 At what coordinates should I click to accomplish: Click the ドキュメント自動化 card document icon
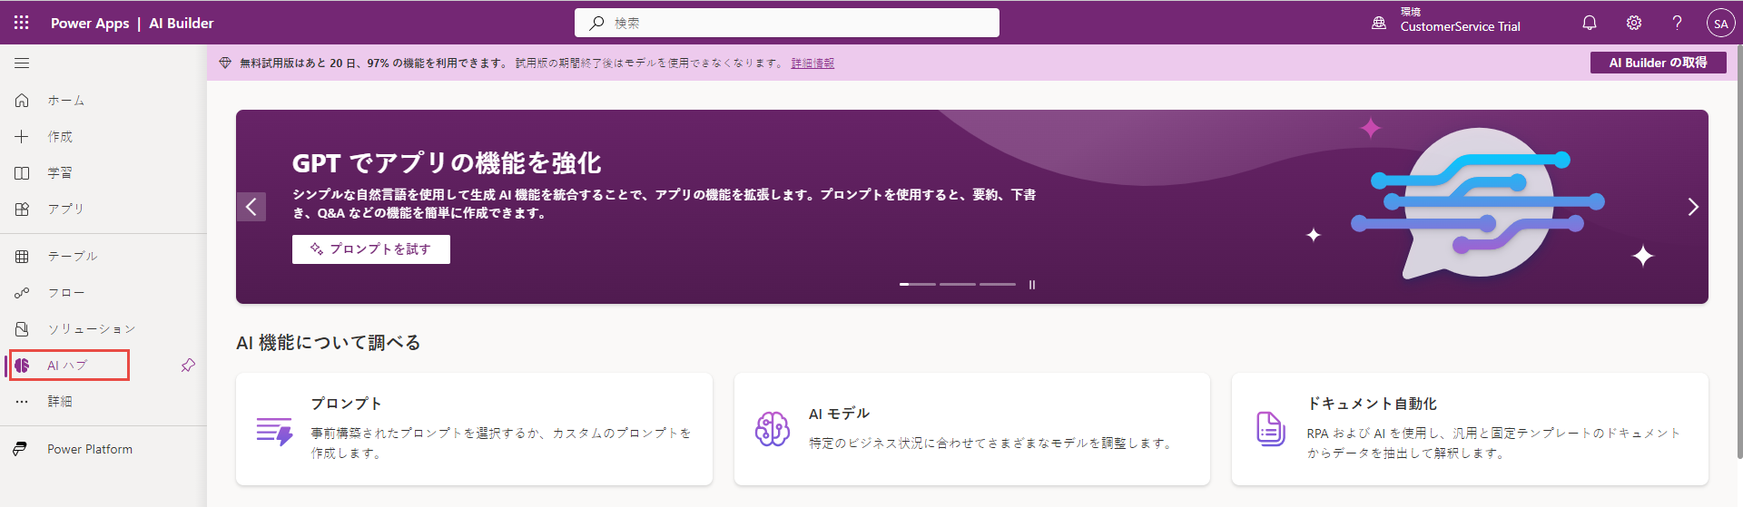point(1270,429)
